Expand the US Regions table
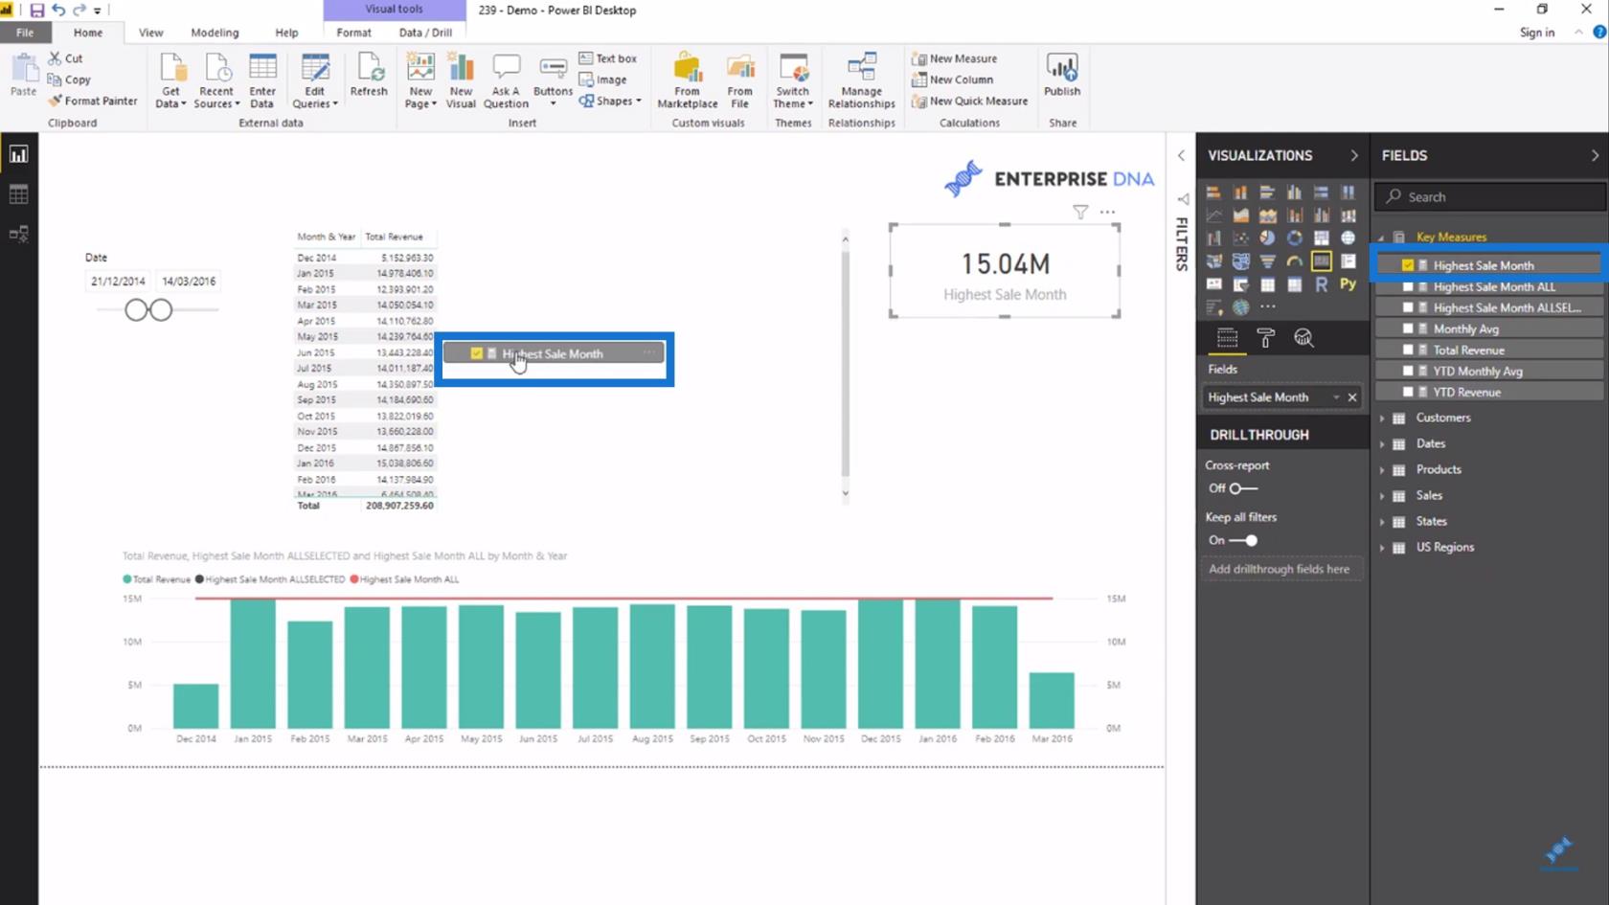Viewport: 1609px width, 905px height. [1382, 548]
